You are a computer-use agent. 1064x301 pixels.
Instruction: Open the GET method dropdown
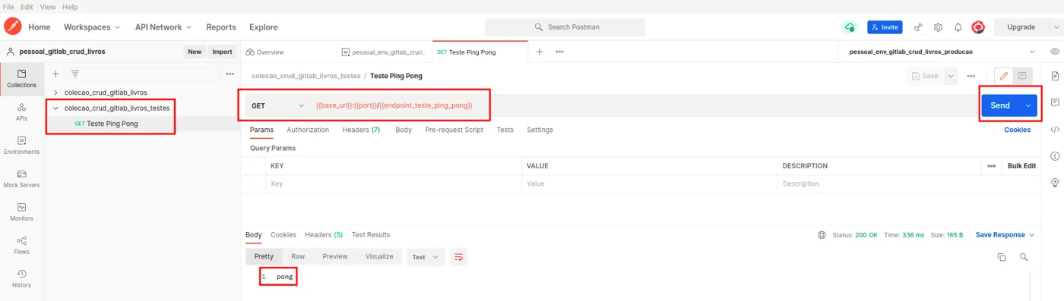point(277,105)
